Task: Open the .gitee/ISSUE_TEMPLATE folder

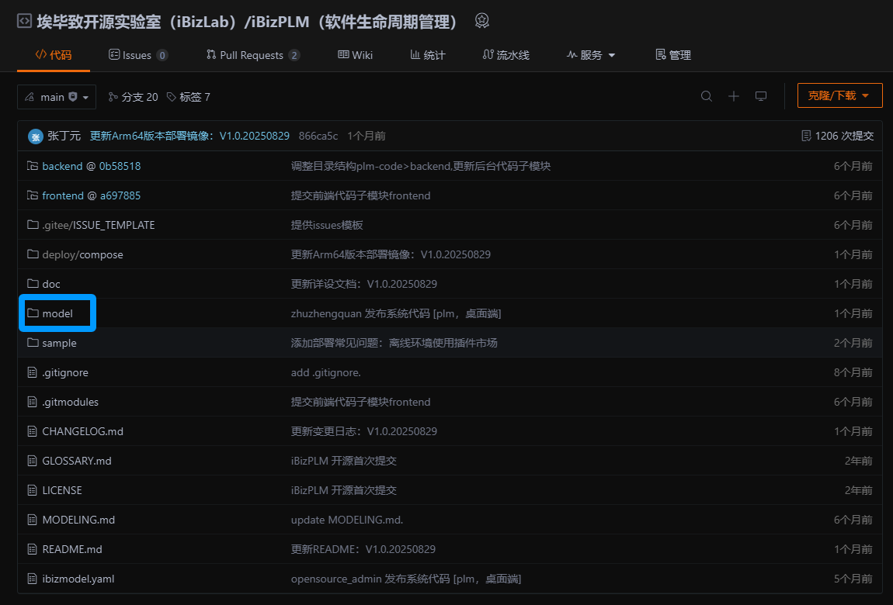Action: click(x=99, y=225)
